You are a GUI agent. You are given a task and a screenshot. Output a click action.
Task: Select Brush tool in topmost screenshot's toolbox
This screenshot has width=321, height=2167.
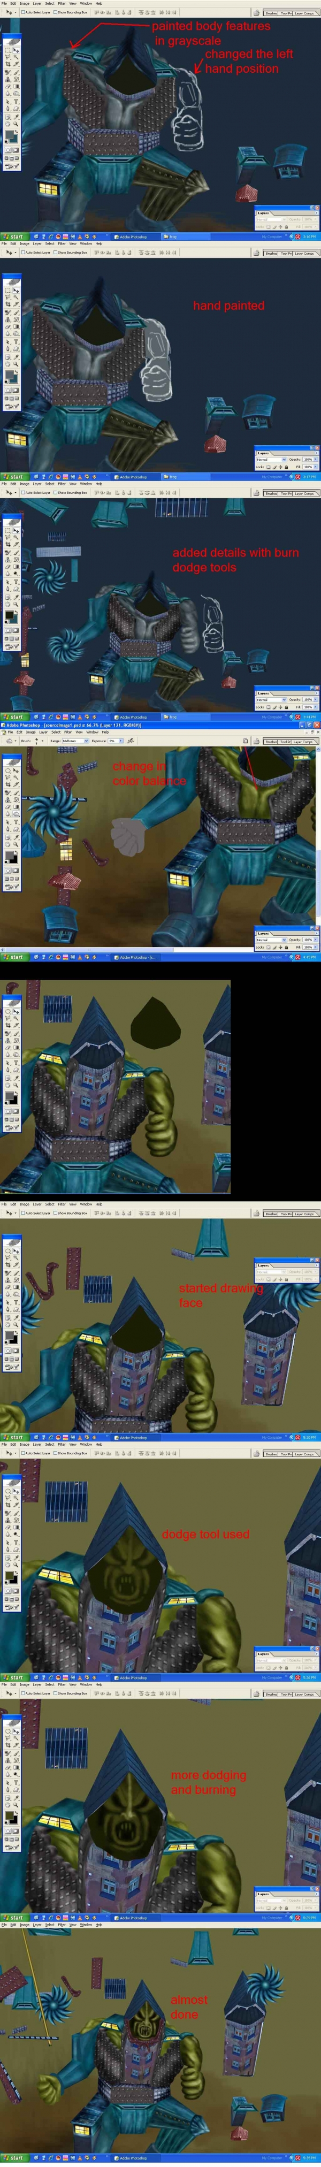pos(16,72)
